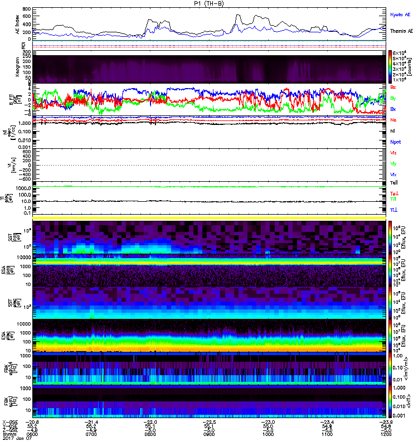Select the green "Viy" legend entry
This screenshot has height=446, width=418.
[393, 164]
